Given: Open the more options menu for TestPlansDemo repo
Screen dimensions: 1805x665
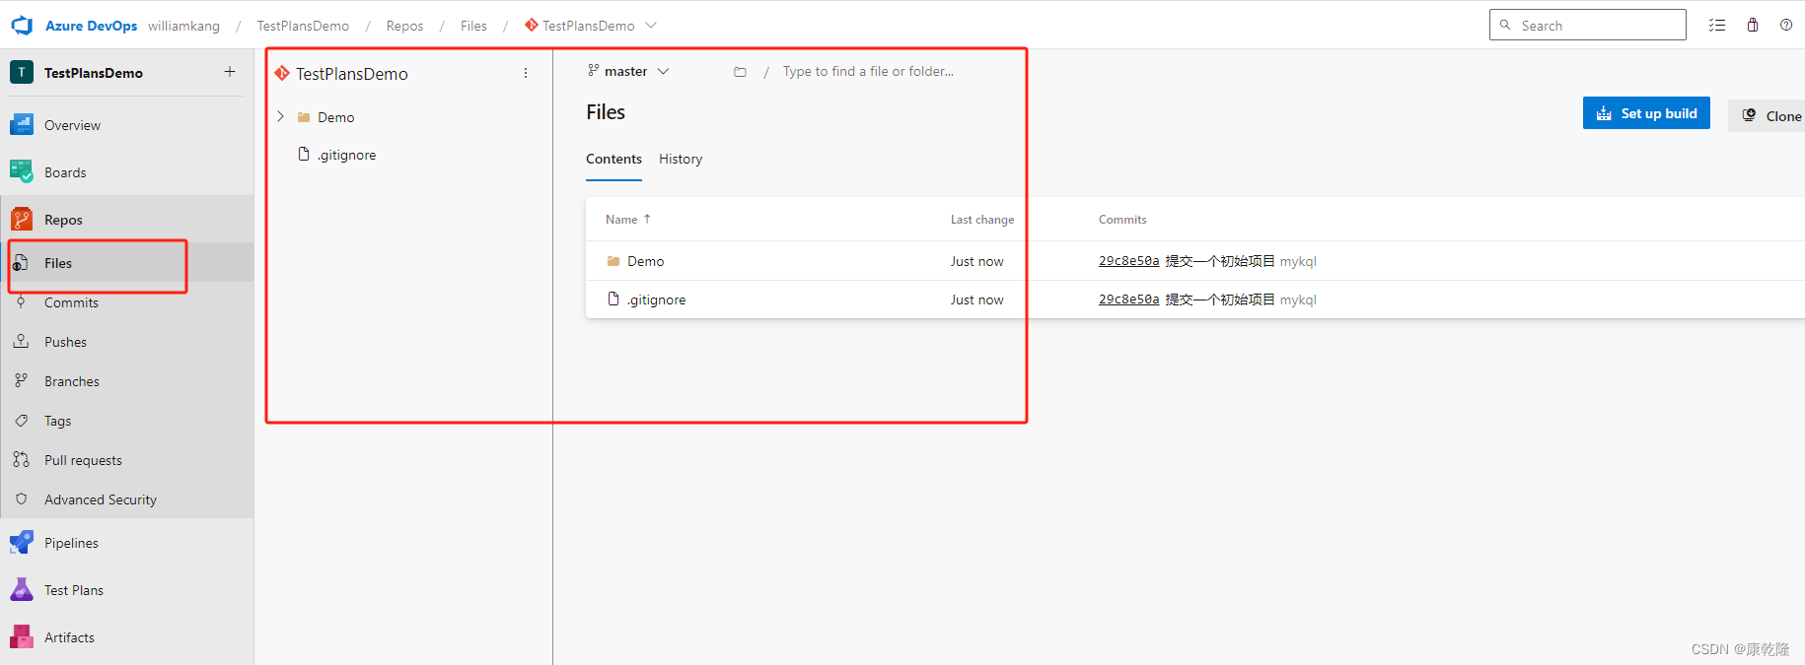Looking at the screenshot, I should tap(526, 73).
